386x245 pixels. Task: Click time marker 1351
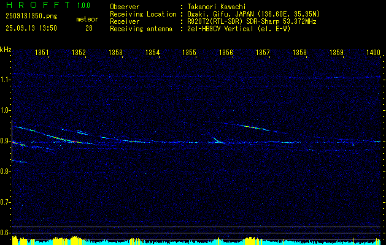click(x=42, y=52)
